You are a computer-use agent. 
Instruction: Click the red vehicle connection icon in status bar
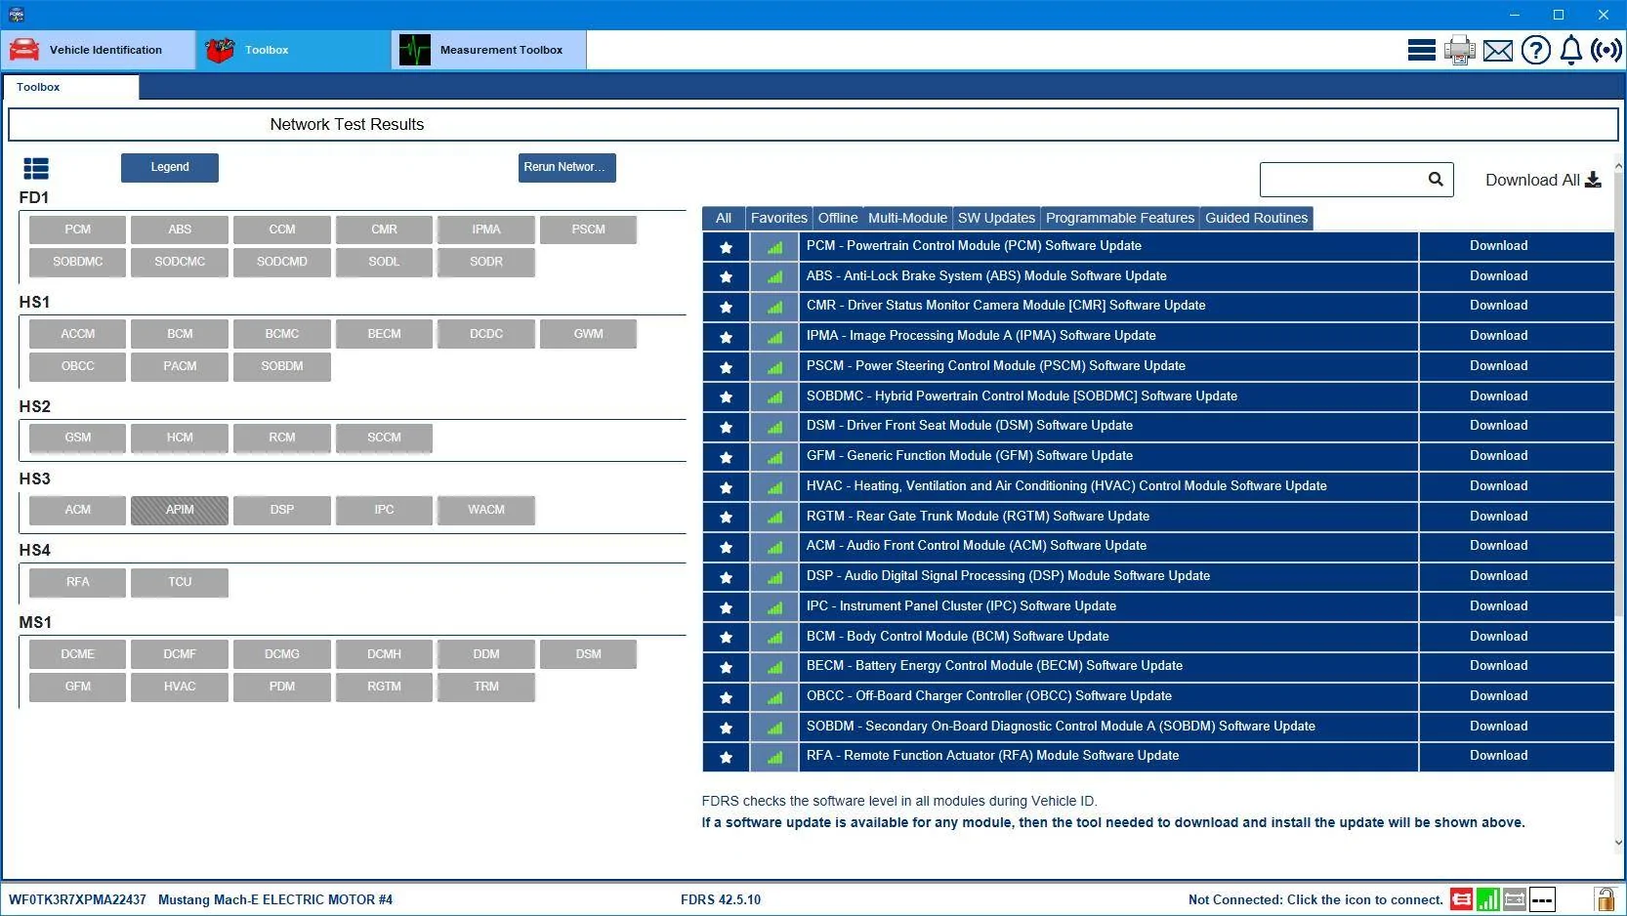click(x=1461, y=899)
